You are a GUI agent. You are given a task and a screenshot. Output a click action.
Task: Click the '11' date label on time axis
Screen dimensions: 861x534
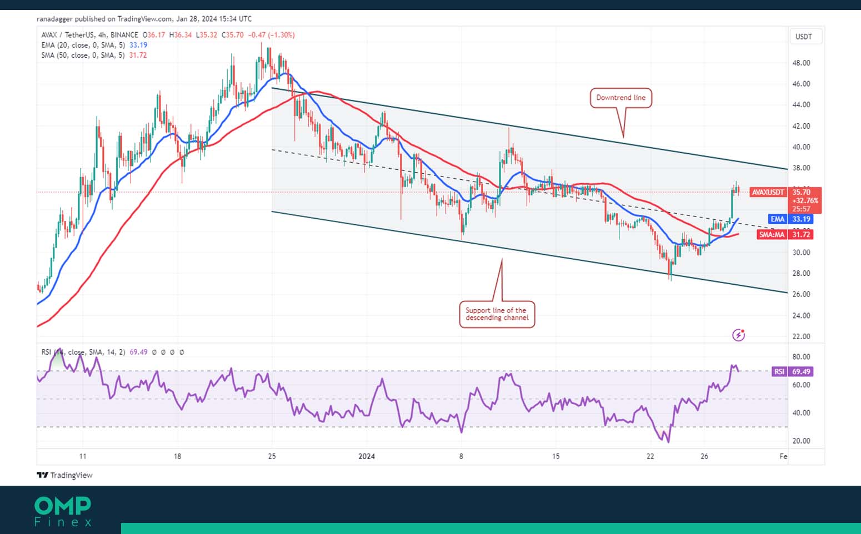83,456
